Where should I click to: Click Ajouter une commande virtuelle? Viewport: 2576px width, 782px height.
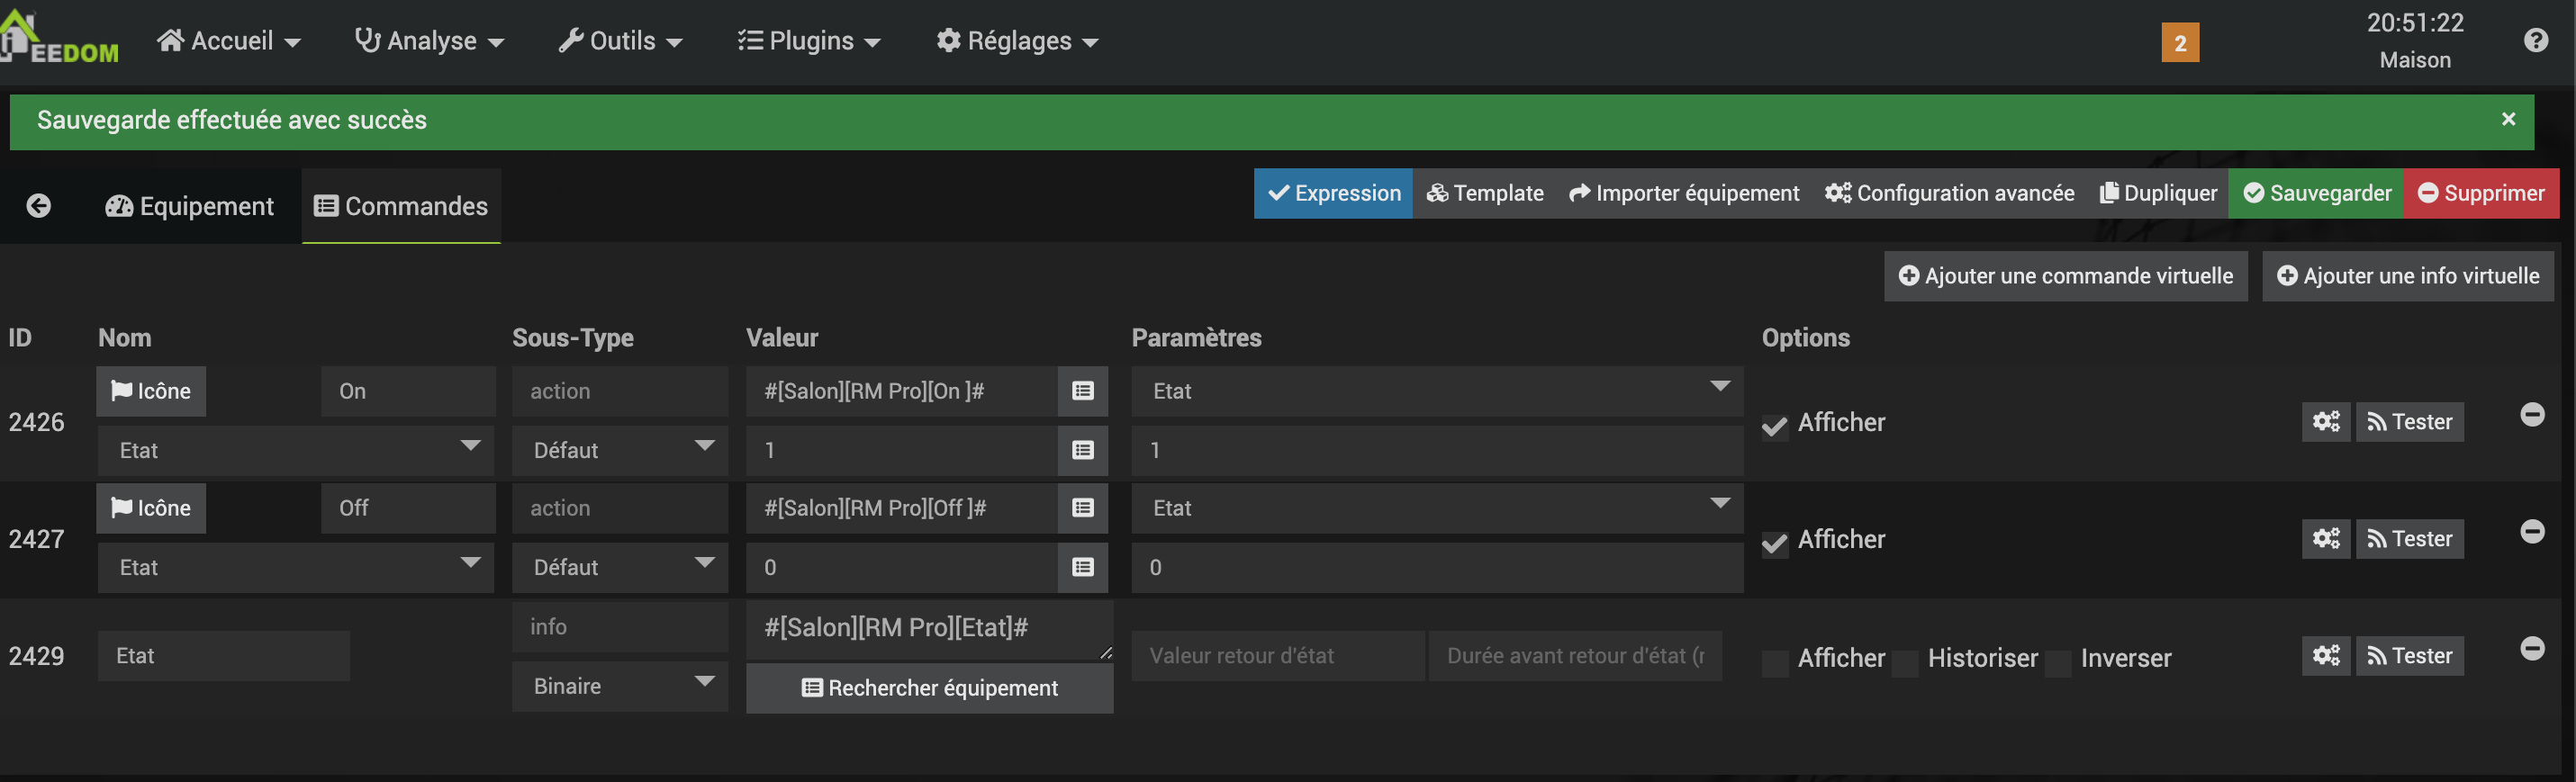point(2065,276)
